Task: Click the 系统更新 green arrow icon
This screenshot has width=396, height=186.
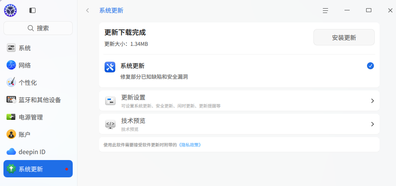Action: pyautogui.click(x=11, y=169)
